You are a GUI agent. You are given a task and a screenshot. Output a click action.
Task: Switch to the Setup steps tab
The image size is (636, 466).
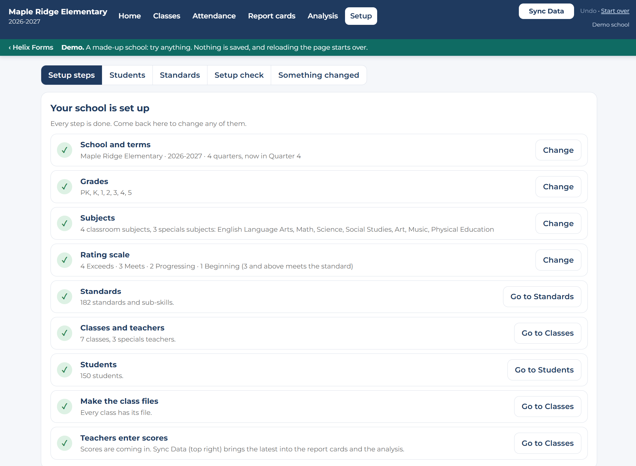[72, 75]
